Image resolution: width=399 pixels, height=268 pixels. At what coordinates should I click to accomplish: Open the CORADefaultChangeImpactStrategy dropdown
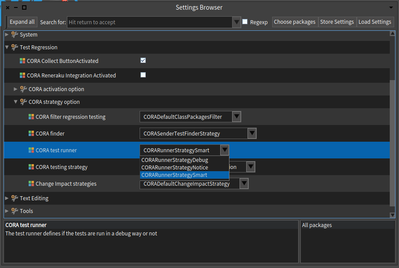pos(244,184)
